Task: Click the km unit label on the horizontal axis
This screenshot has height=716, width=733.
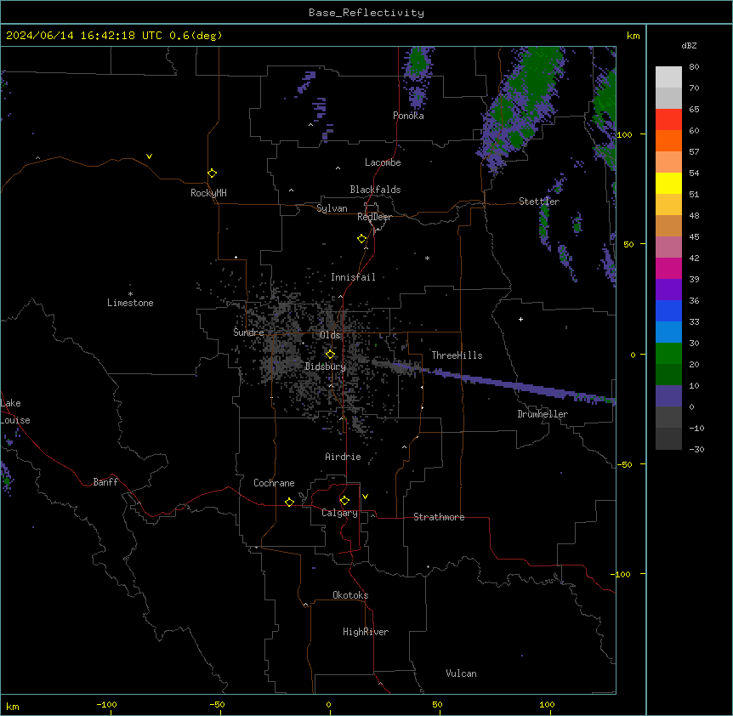Action: 13,706
